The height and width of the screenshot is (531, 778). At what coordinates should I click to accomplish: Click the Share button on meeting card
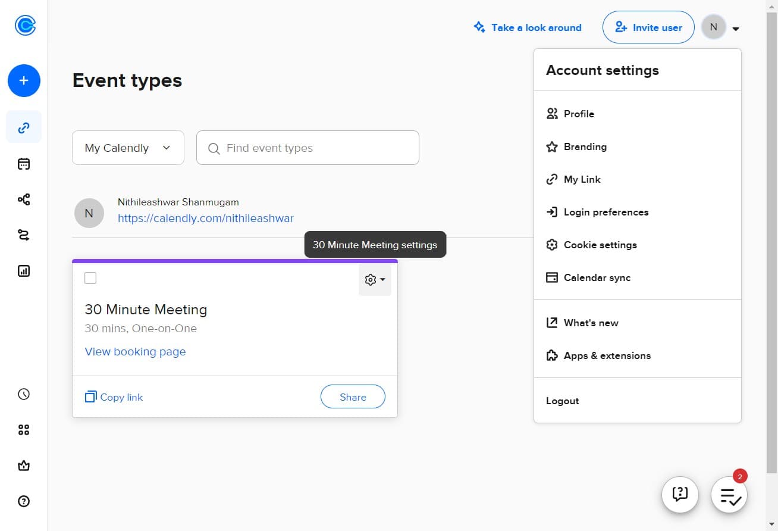[353, 397]
